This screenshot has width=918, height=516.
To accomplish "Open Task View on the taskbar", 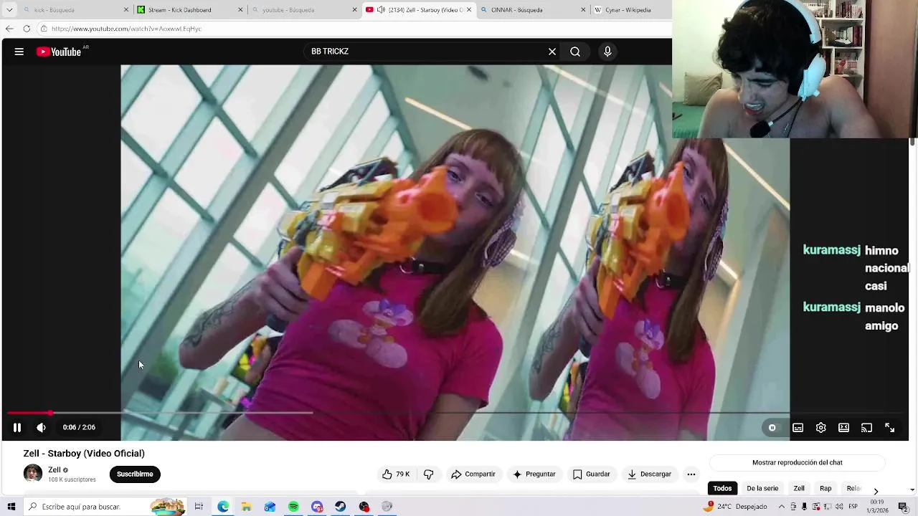I will point(199,507).
